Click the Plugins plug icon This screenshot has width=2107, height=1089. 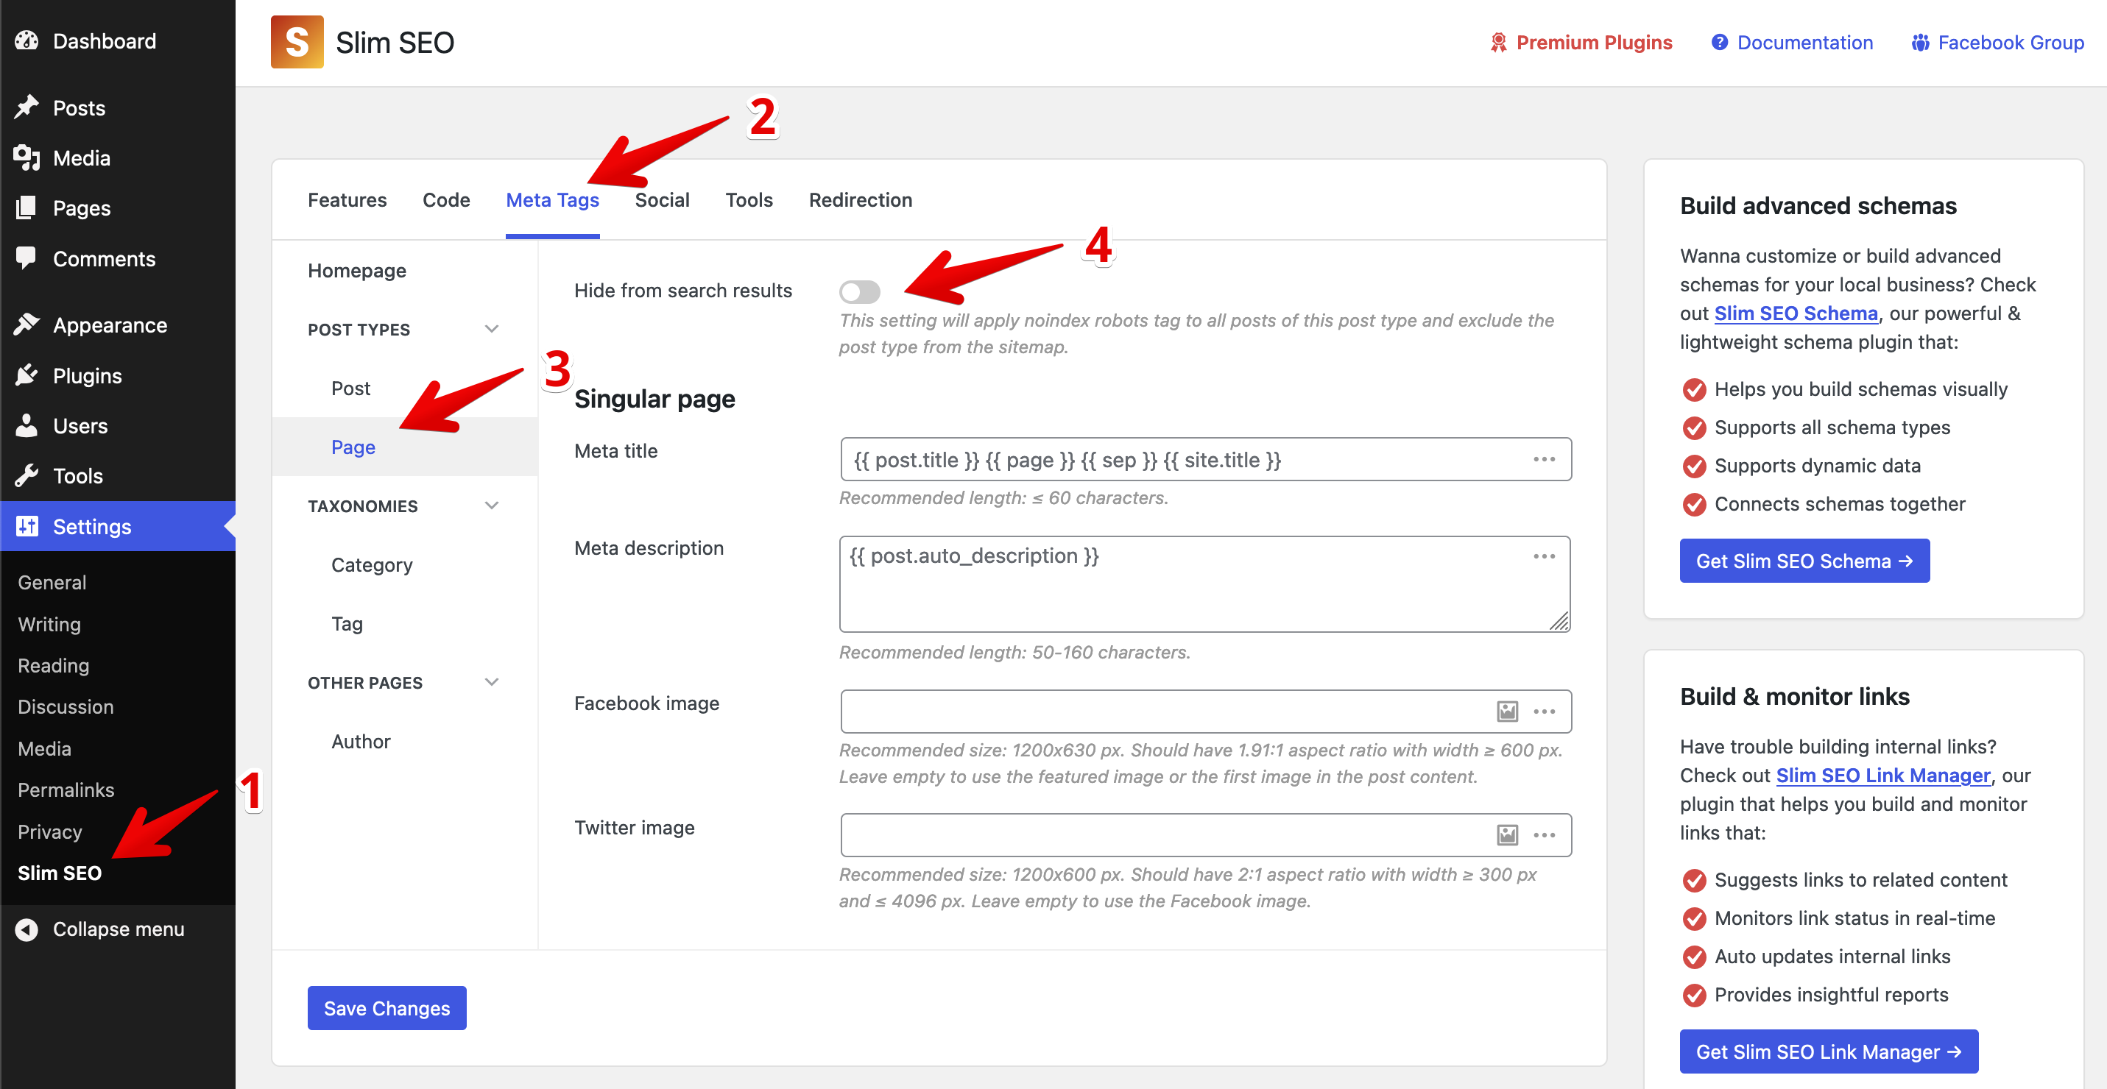coord(27,375)
